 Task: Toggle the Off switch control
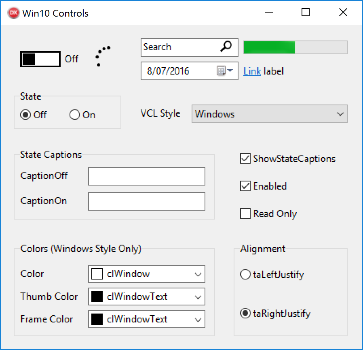point(40,59)
